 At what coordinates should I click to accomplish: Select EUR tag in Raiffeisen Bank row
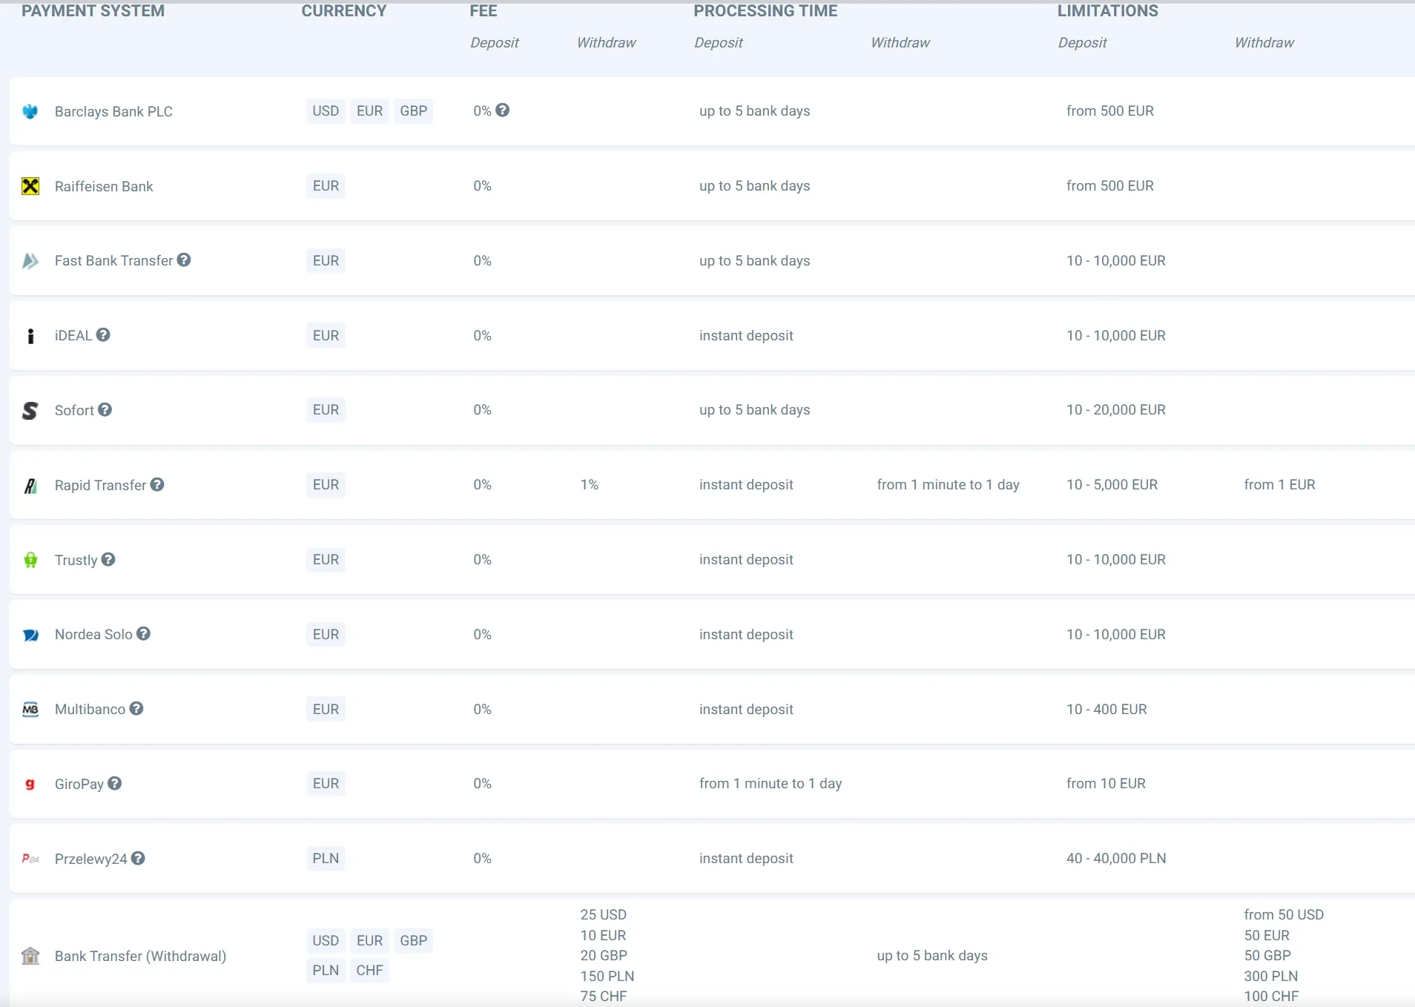pyautogui.click(x=326, y=186)
